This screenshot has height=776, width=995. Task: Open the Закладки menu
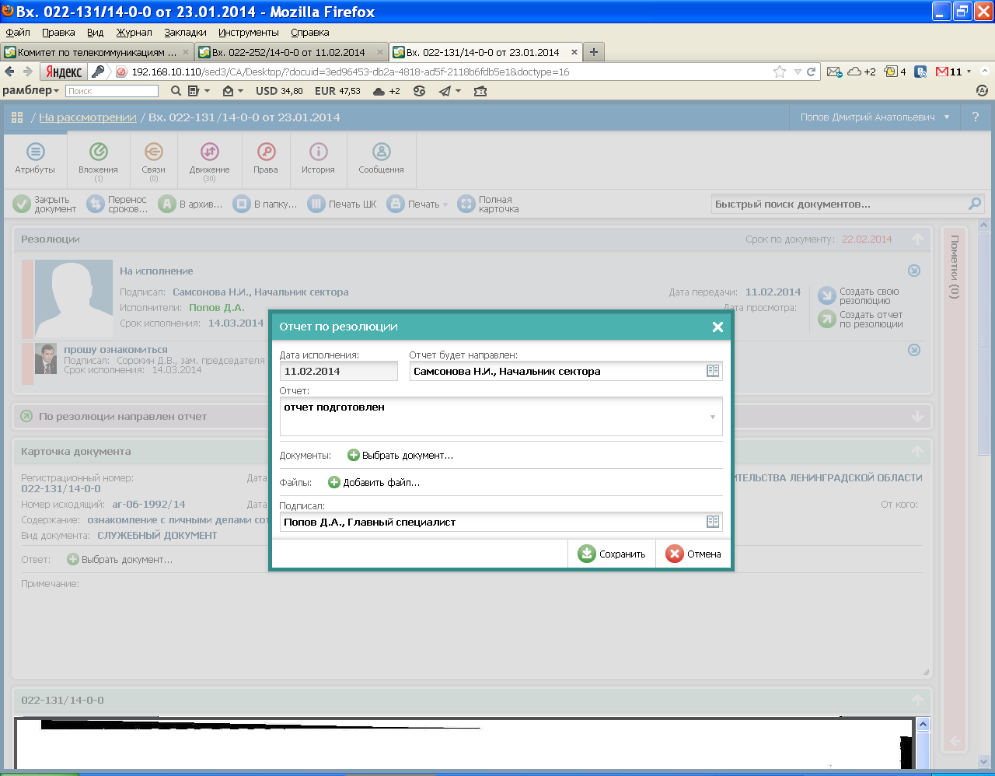[x=185, y=33]
